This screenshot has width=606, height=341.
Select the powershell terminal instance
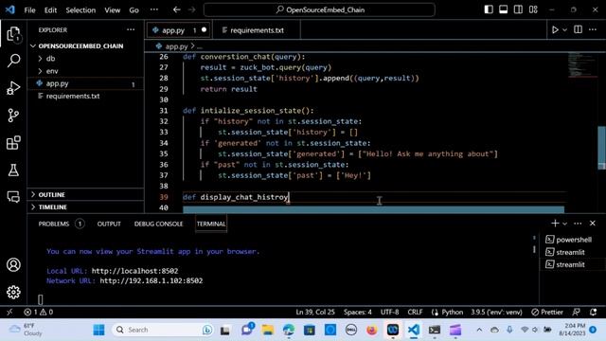(573, 240)
